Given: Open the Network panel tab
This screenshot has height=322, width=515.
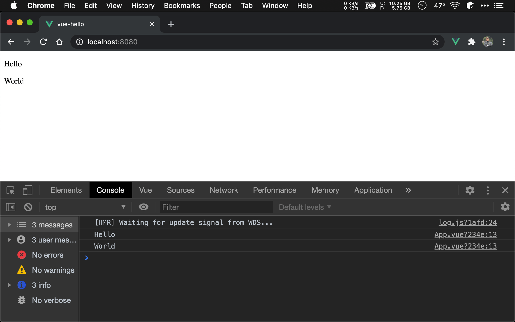Looking at the screenshot, I should [224, 190].
